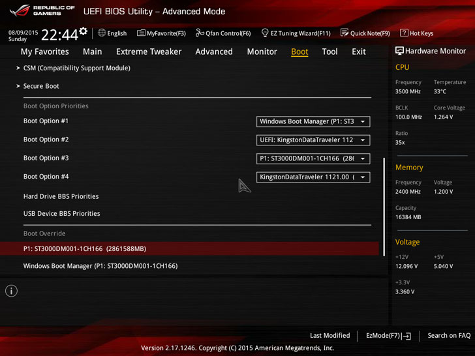This screenshot has width=475, height=356.
Task: Open the Boot Option #3 dropdown
Action: (313, 158)
